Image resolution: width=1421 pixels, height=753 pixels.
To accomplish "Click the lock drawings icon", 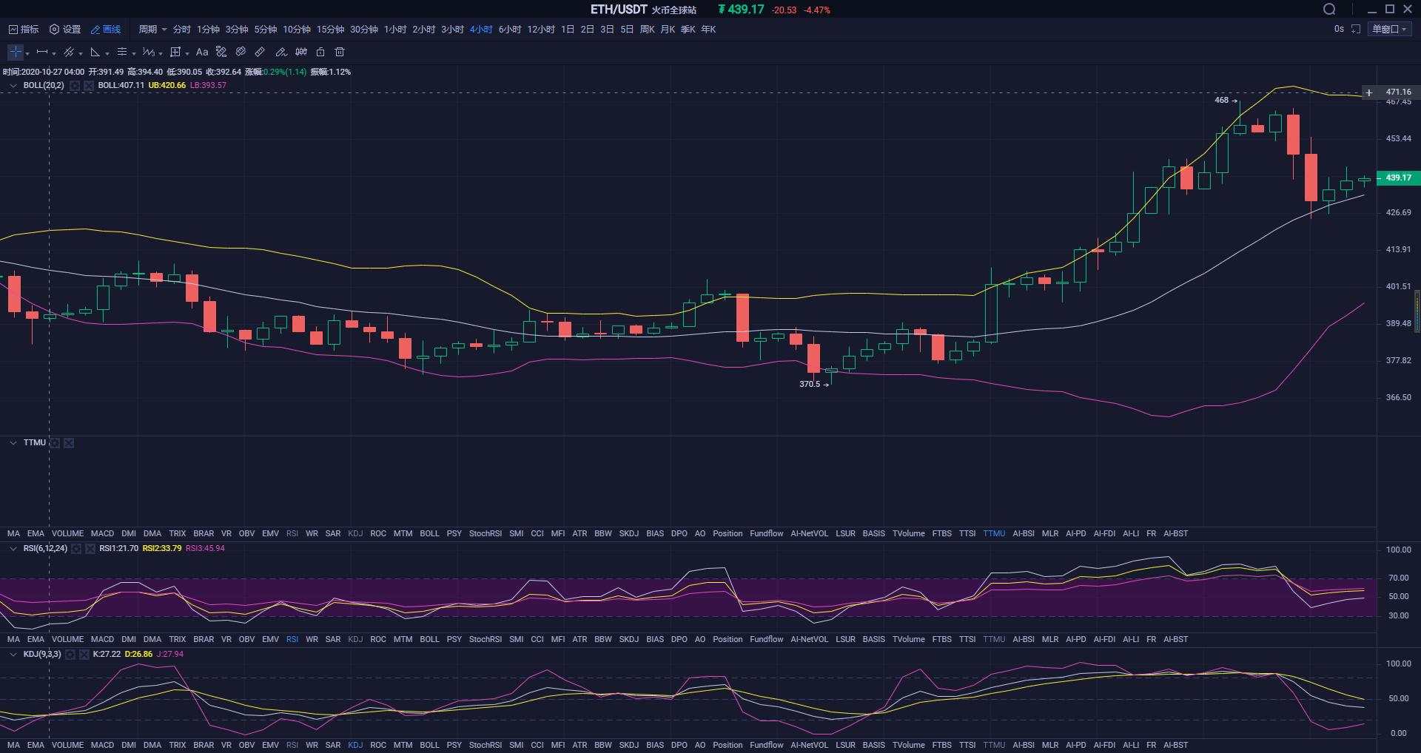I will click(320, 53).
